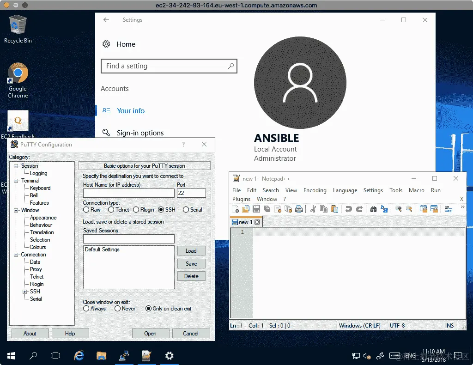
Task: Open Find with the binoculars icon
Action: pos(373,209)
